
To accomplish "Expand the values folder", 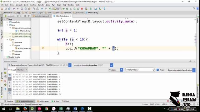I will point(10,54).
